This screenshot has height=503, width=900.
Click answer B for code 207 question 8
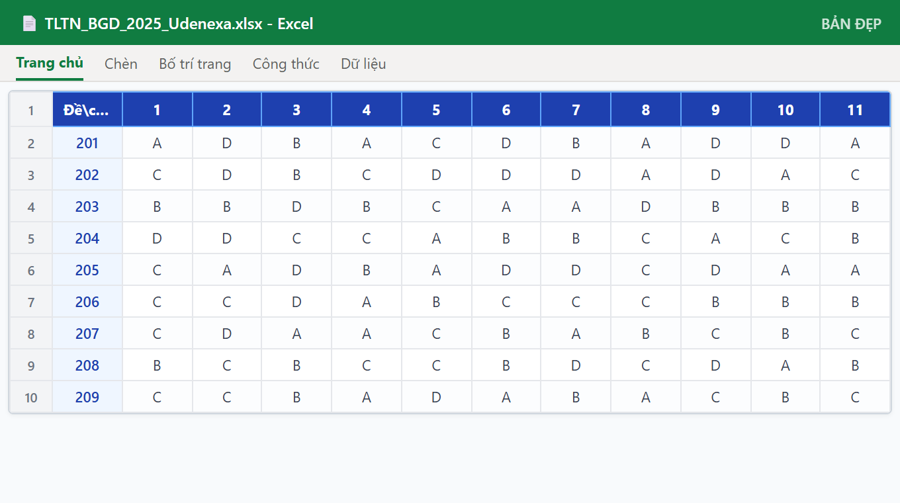coord(646,334)
